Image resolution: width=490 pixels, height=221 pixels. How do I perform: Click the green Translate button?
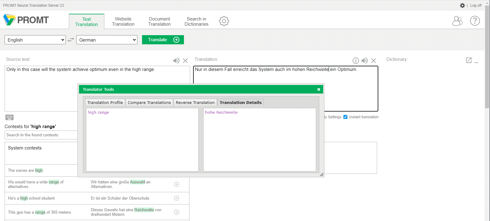click(163, 40)
